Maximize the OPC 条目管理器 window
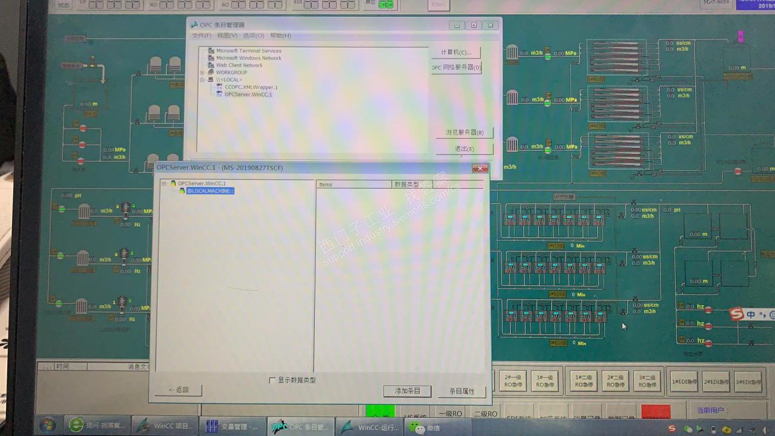Screen dimensions: 775x436 pyautogui.click(x=473, y=25)
